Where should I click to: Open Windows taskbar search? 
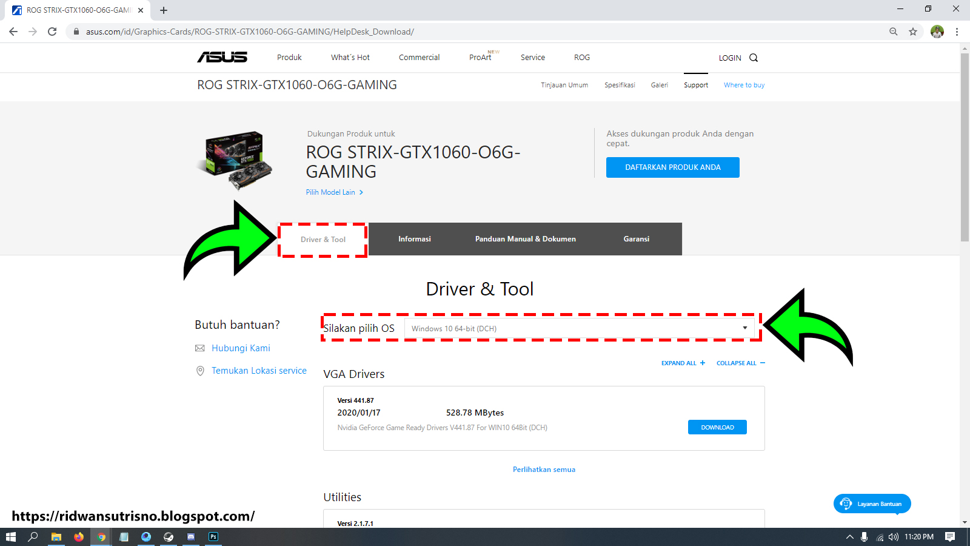click(33, 537)
